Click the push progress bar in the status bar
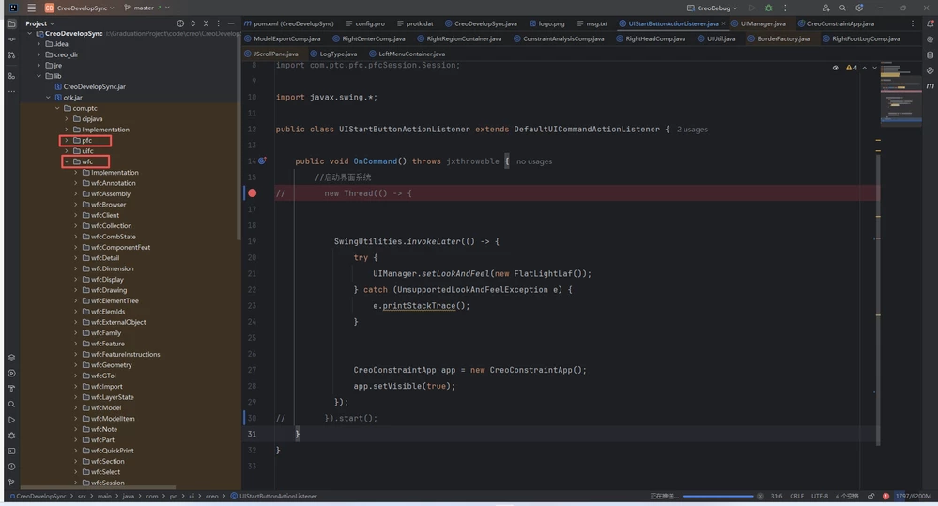This screenshot has width=938, height=506. coord(718,496)
